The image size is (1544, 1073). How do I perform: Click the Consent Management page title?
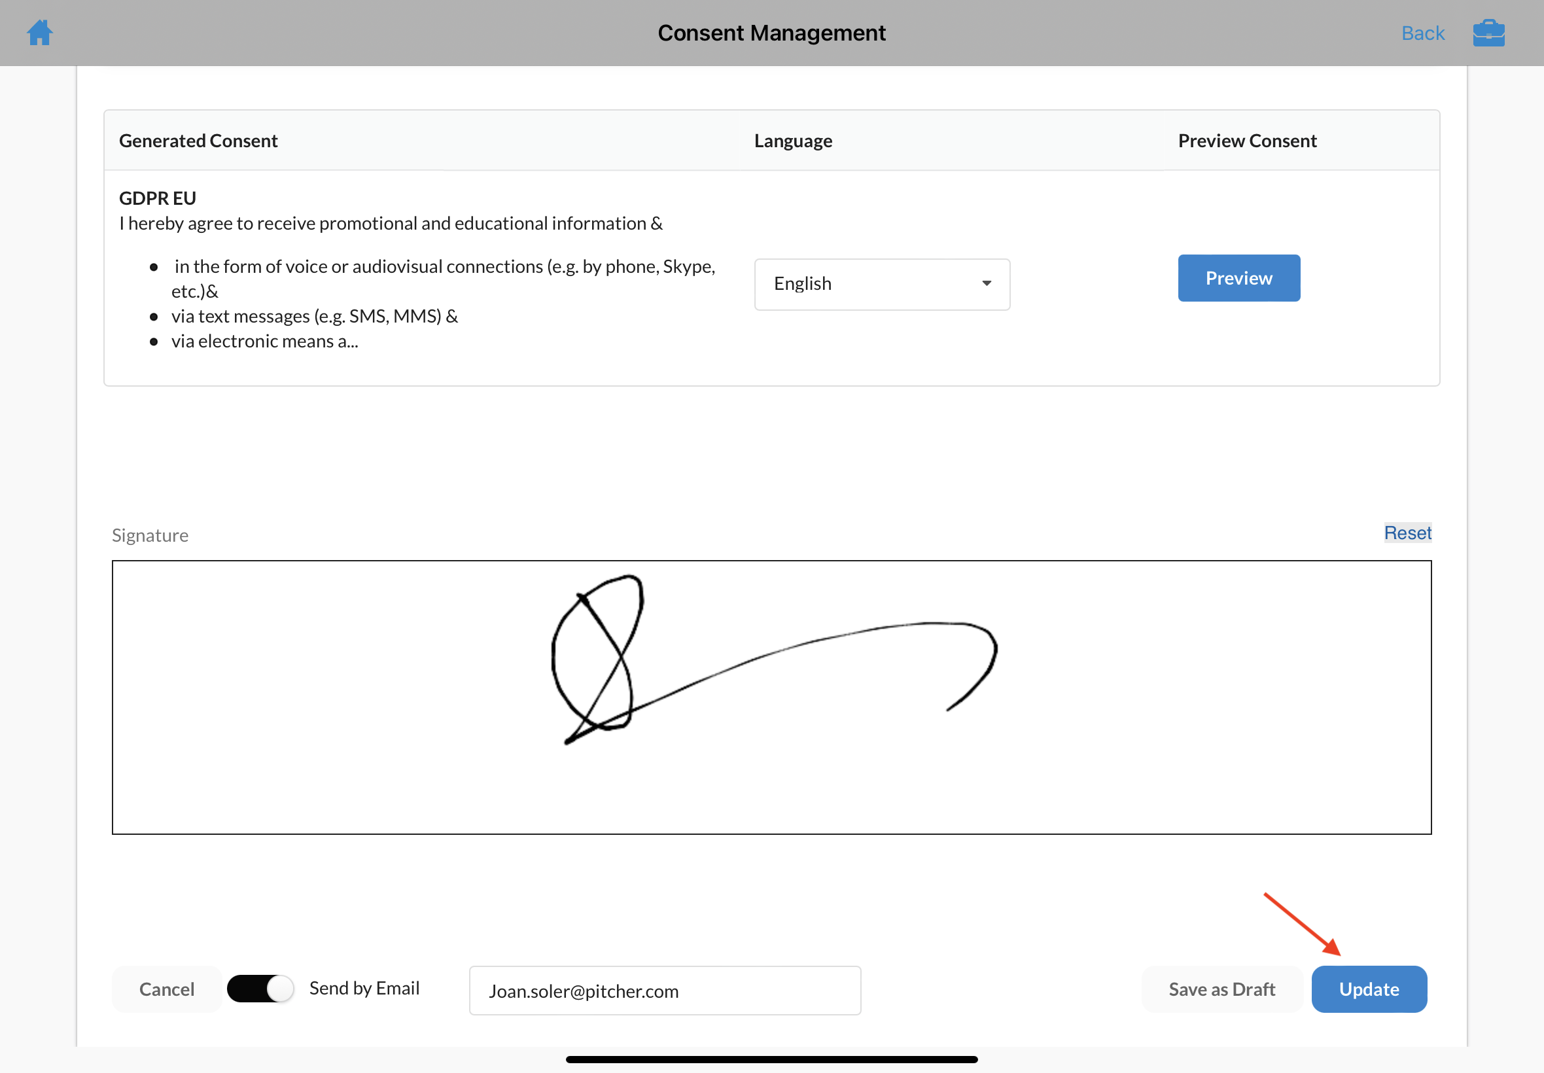point(771,33)
